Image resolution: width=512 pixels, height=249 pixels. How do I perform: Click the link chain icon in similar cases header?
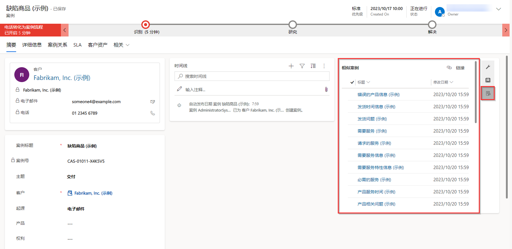pyautogui.click(x=449, y=67)
